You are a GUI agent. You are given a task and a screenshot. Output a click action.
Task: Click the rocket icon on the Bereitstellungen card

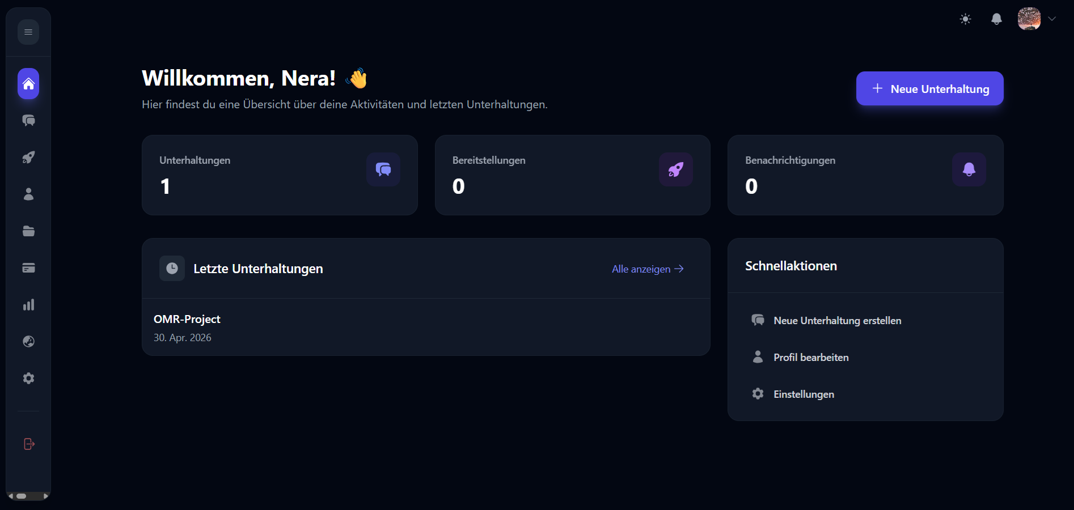tap(676, 169)
